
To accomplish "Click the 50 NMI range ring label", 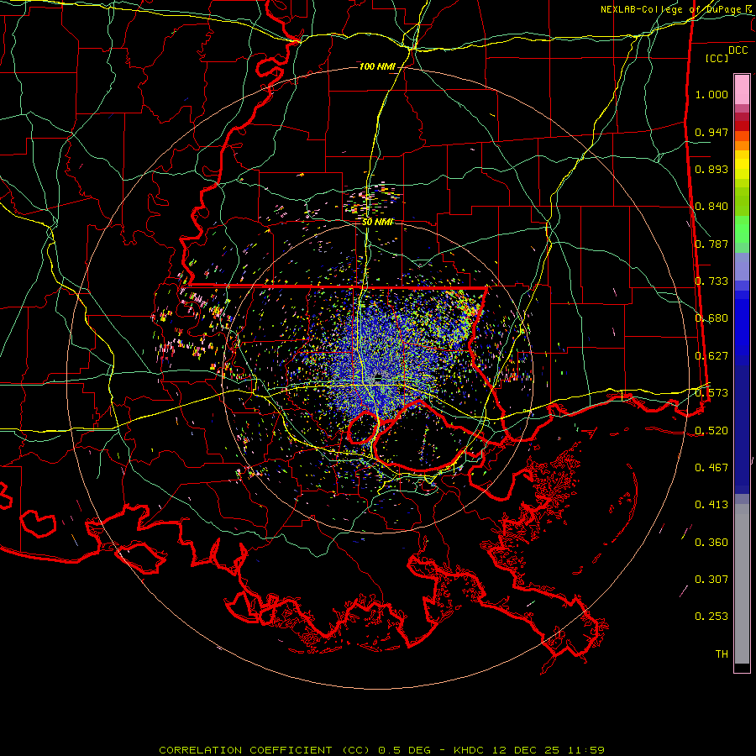I will 377,222.
